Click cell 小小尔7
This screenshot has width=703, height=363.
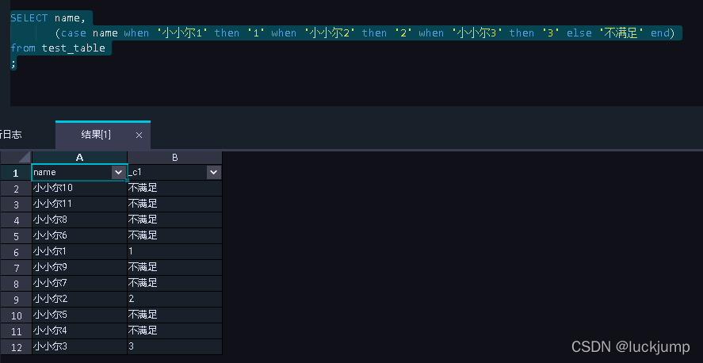tap(80, 284)
